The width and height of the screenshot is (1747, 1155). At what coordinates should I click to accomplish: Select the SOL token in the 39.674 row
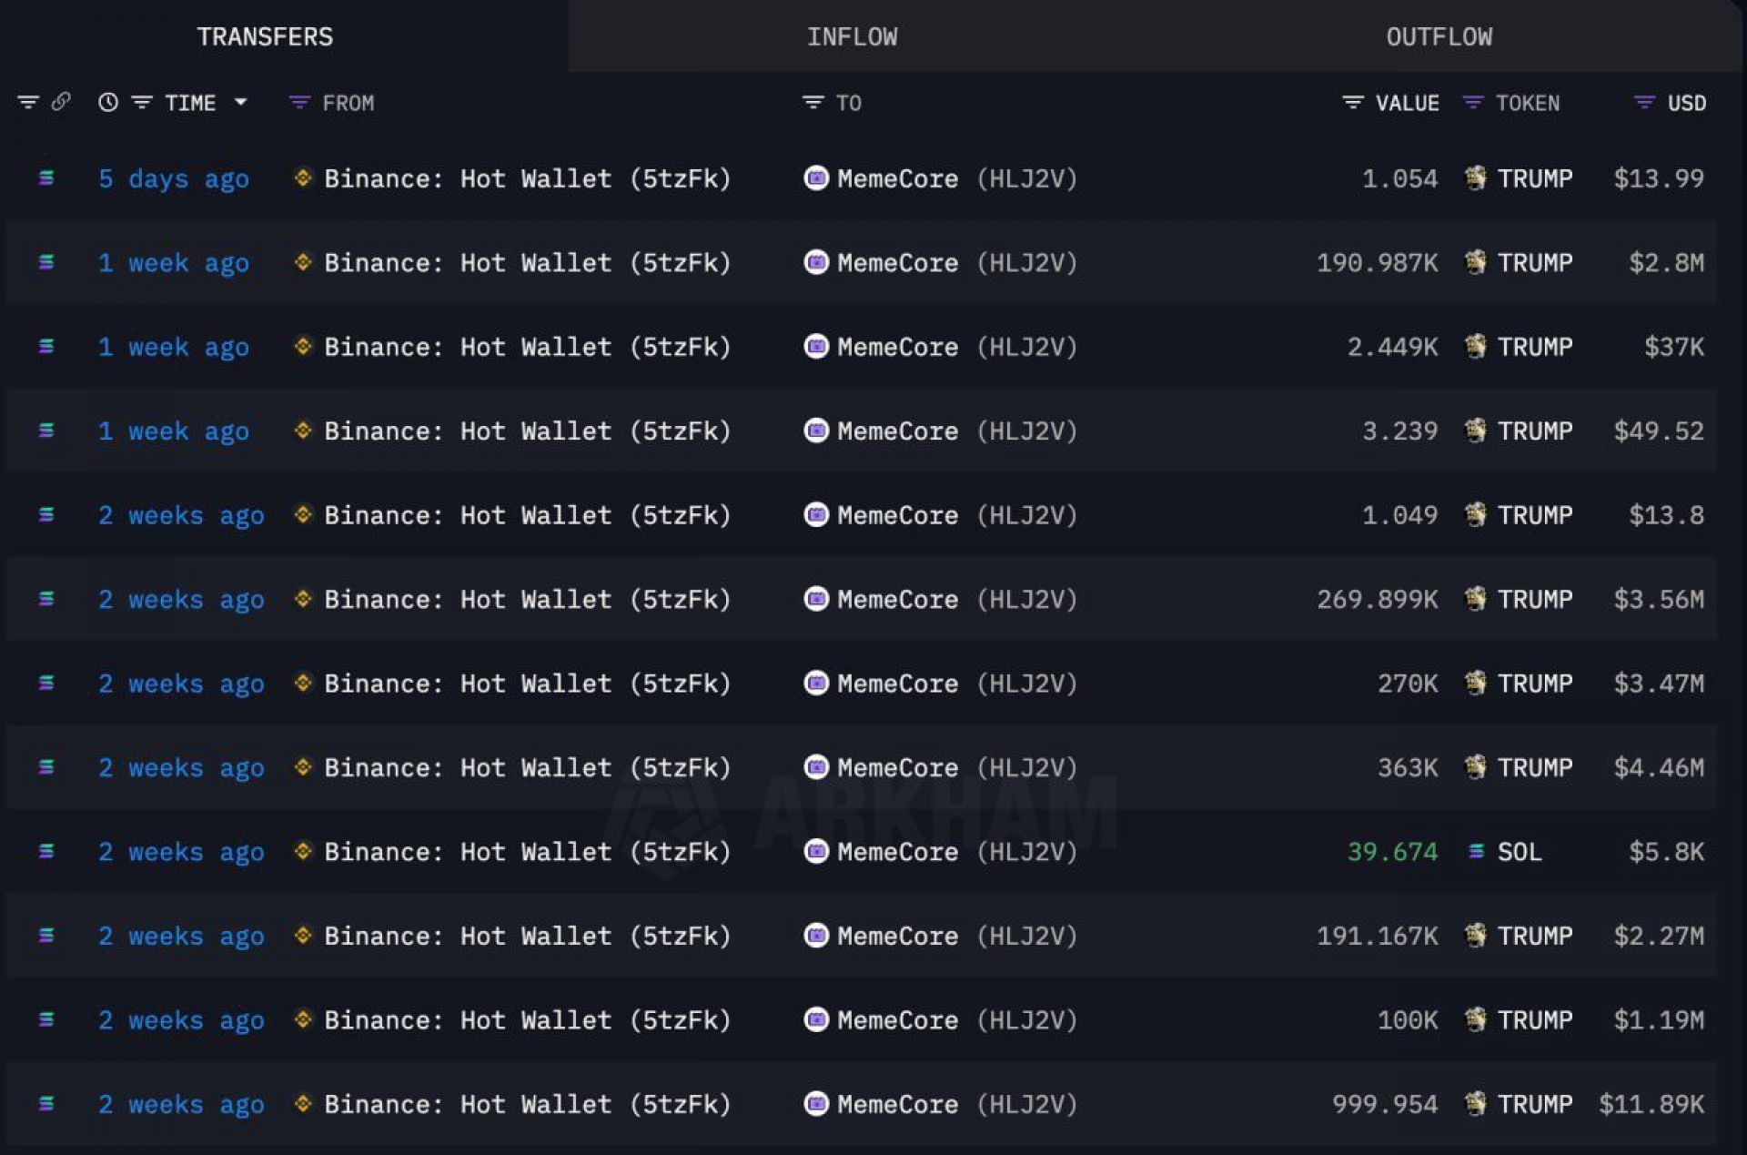click(x=1520, y=852)
